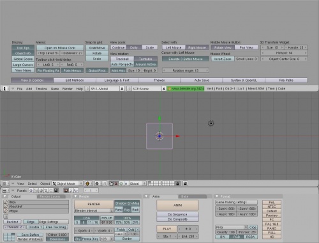Image resolution: width=319 pixels, height=243 pixels.
Task: Open the File menu
Action: [20, 89]
